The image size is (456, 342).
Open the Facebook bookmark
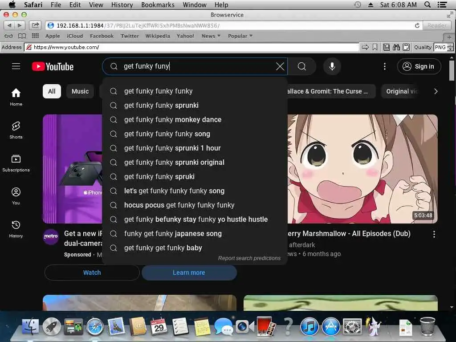(x=102, y=36)
